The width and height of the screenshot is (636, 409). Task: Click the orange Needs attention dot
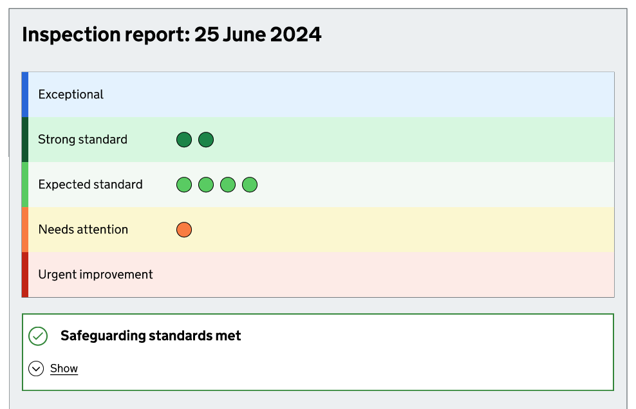click(183, 230)
